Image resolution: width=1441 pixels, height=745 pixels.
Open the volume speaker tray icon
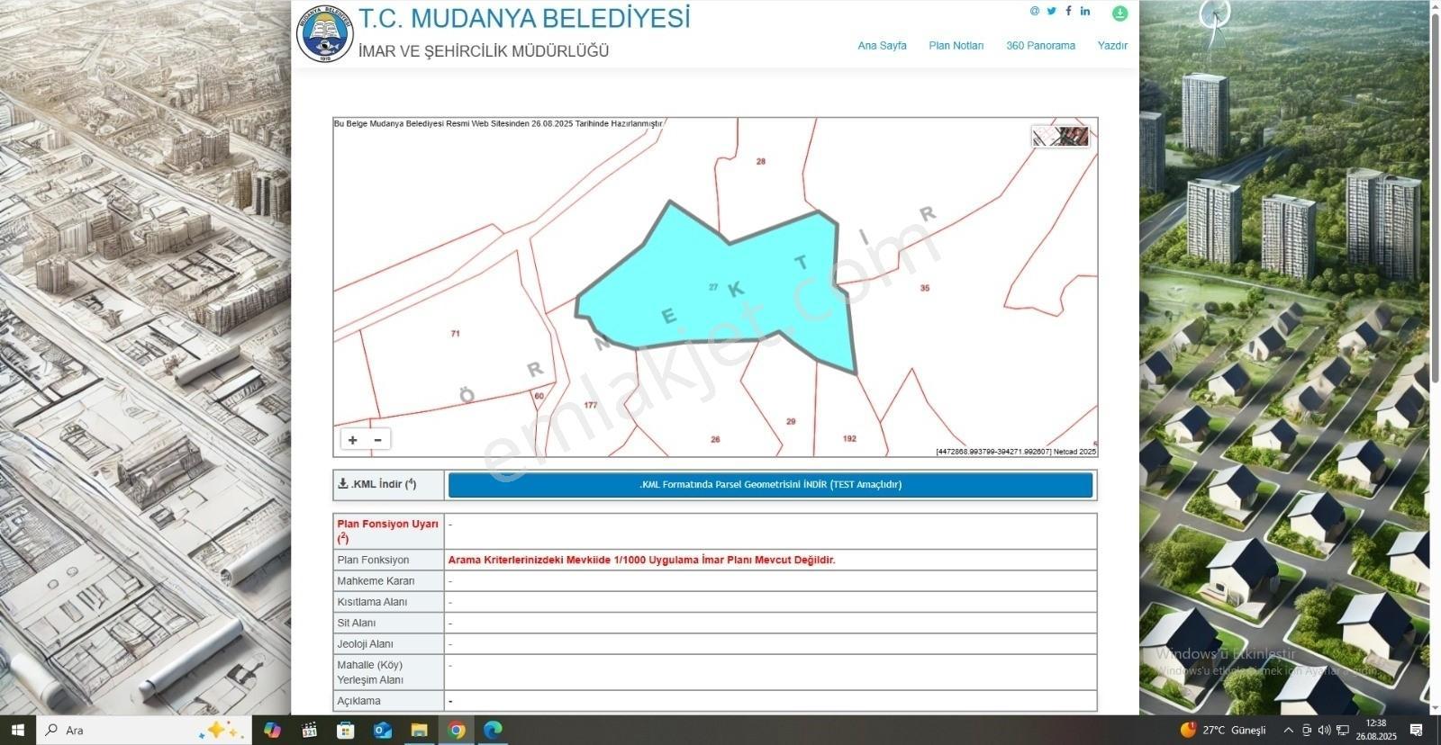click(x=1325, y=730)
